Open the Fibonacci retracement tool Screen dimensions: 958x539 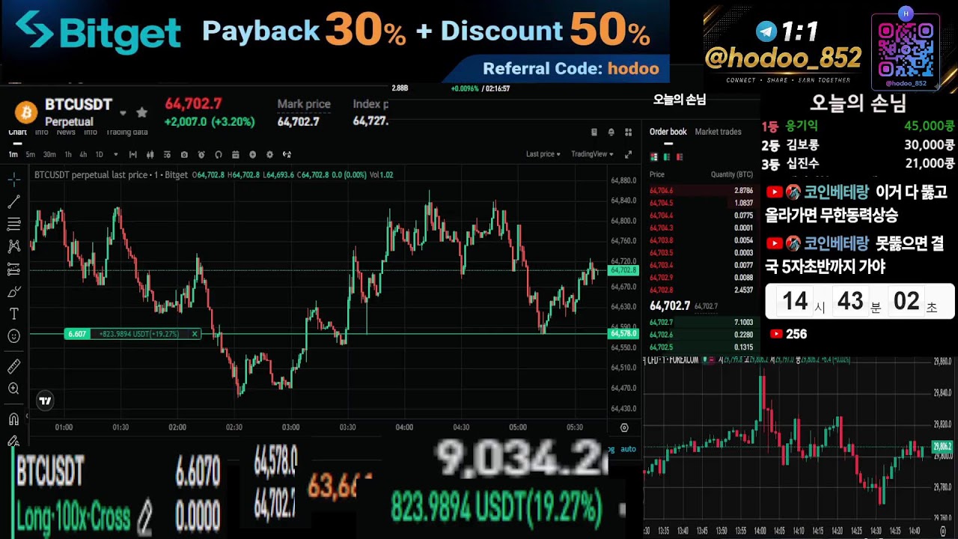13,224
